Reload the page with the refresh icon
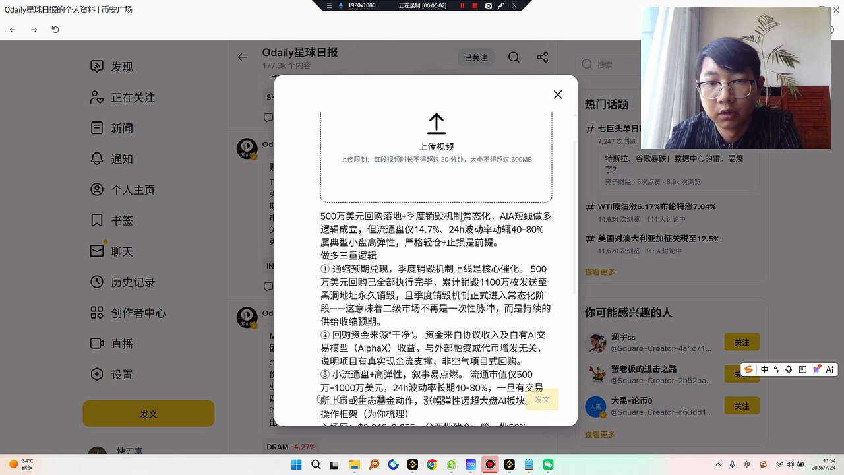844x475 pixels. tap(55, 30)
